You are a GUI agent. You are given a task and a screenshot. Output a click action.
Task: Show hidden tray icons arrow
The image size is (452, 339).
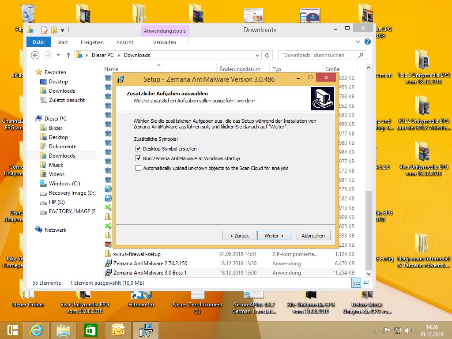[x=376, y=330]
